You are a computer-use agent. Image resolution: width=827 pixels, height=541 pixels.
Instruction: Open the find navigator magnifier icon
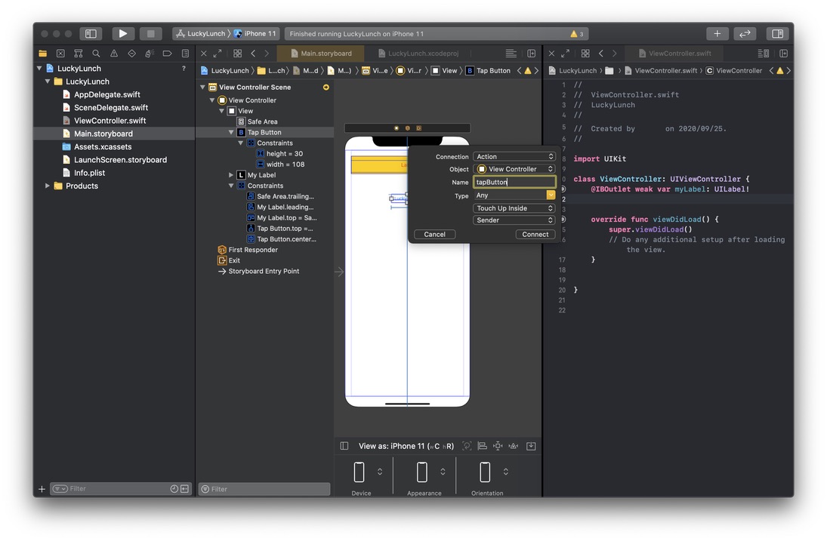click(x=96, y=54)
